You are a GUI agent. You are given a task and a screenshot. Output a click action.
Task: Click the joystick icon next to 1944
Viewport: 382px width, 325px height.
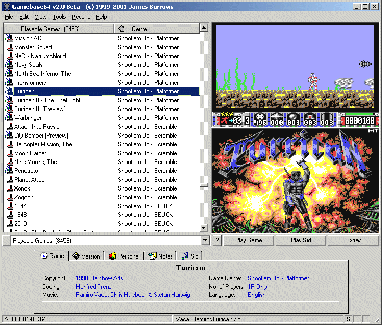[x=10, y=206]
